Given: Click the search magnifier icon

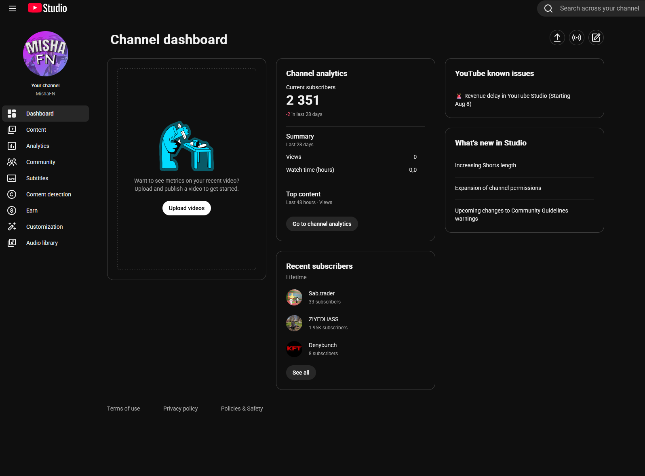Looking at the screenshot, I should coord(548,8).
